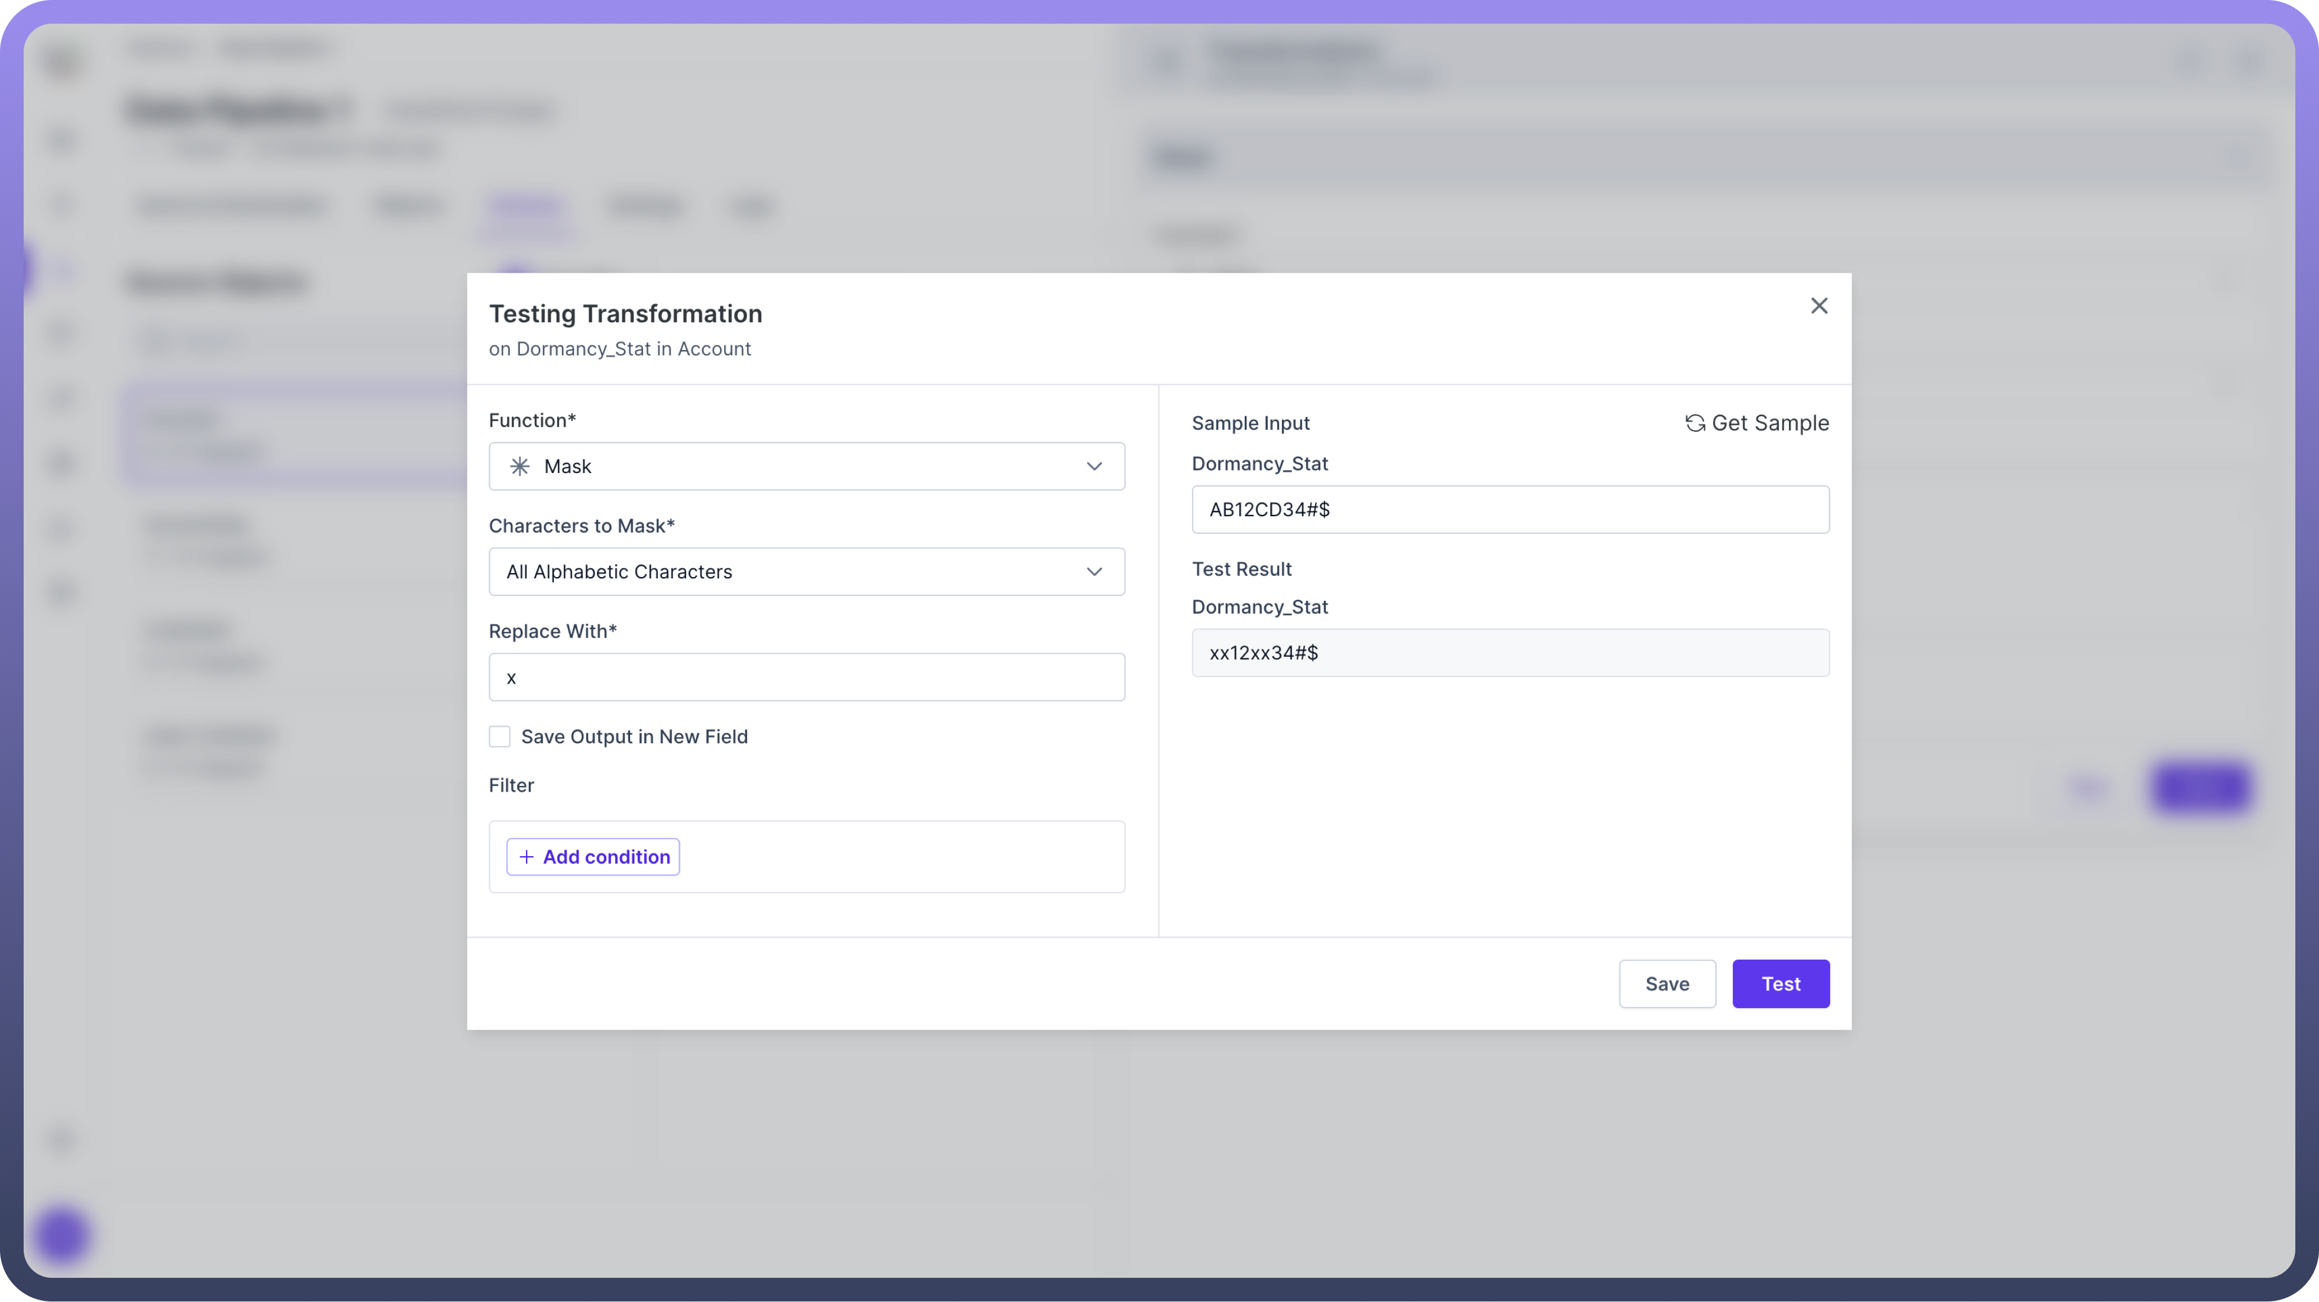Expand the Function dropdown chevron
Screen dimensions: 2319x1302
[x=1094, y=466]
